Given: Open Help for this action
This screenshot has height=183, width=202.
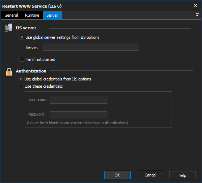Looking at the screenshot, I should point(182,175).
